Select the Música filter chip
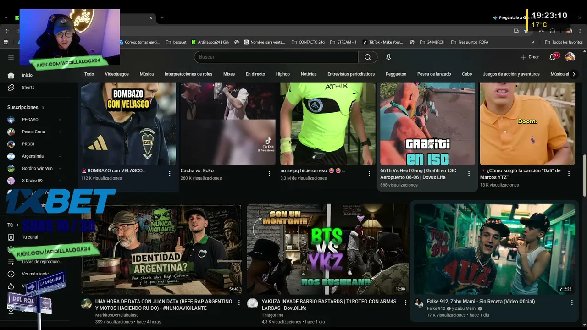The height and width of the screenshot is (330, 587). point(147,74)
